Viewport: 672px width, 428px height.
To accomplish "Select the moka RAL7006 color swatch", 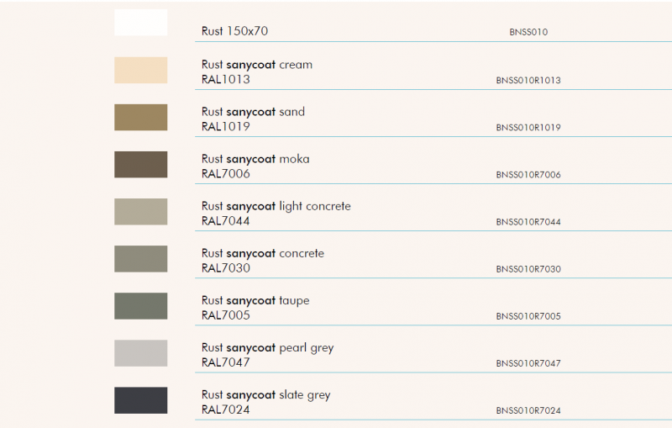I will point(140,164).
